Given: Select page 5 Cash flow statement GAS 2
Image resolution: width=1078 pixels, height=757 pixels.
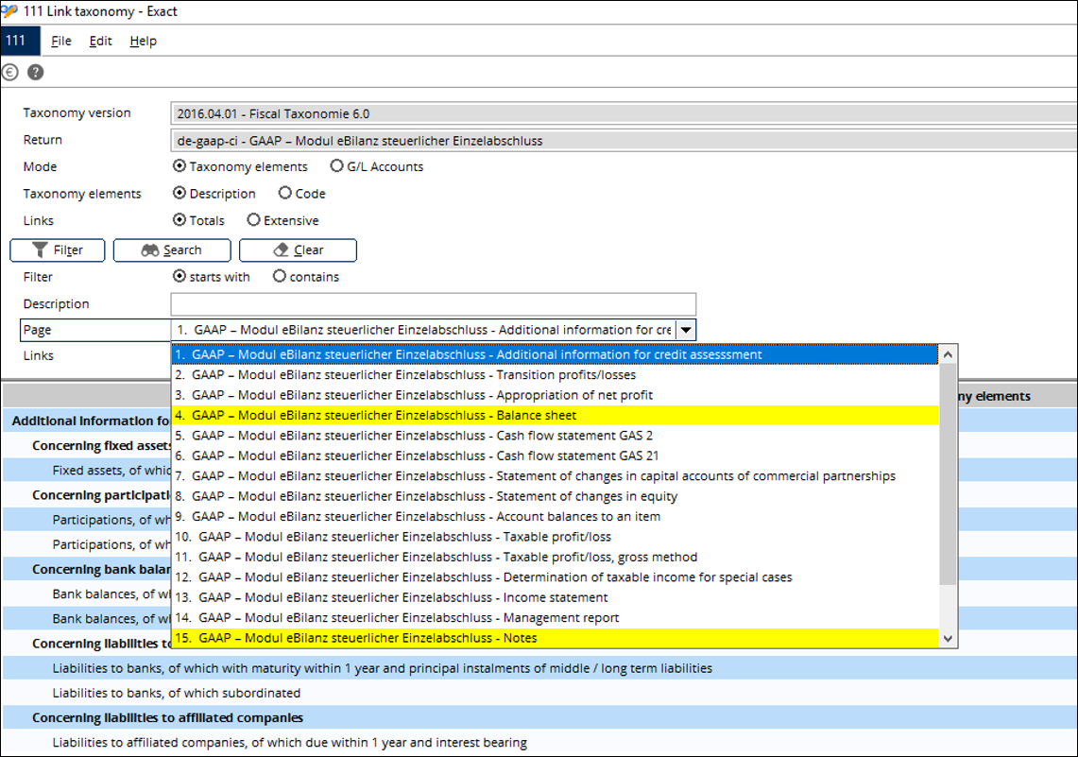Looking at the screenshot, I should [555, 436].
